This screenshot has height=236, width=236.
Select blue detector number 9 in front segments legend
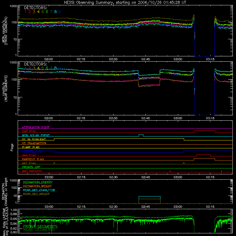pyautogui.click(x=60, y=12)
